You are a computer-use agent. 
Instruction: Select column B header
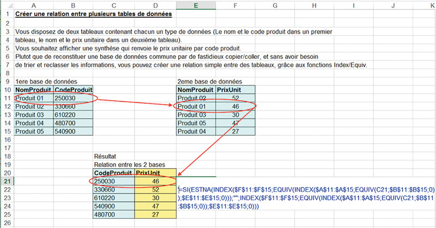(x=73, y=5)
